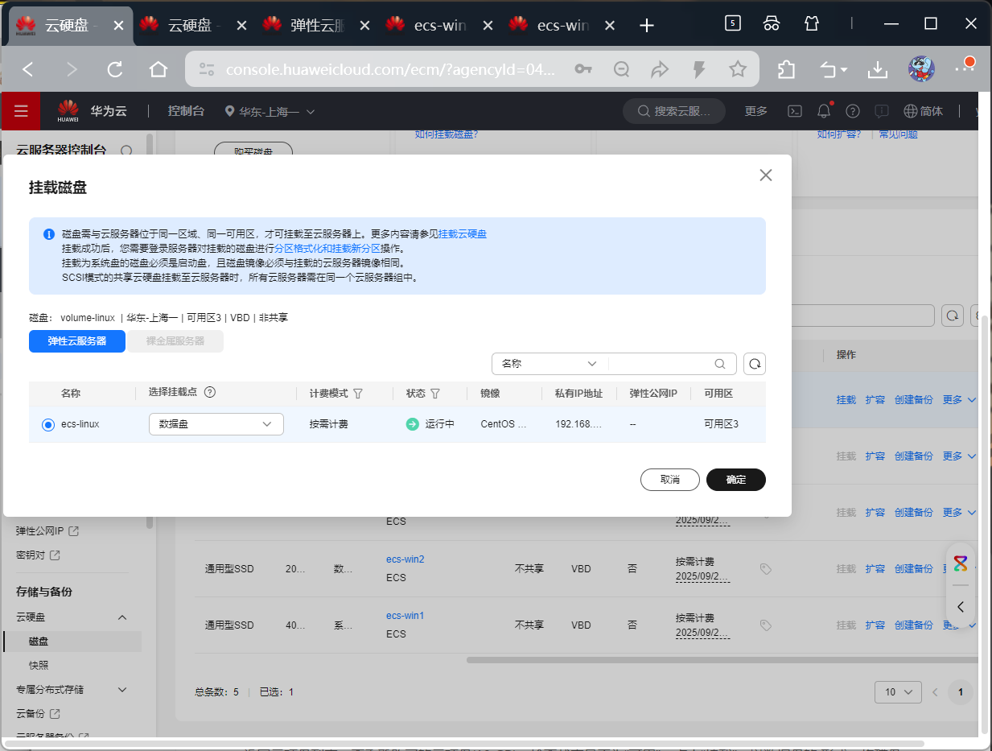The image size is (992, 751).
Task: Open 弹性公网IP in the sidebar
Action: click(x=47, y=531)
